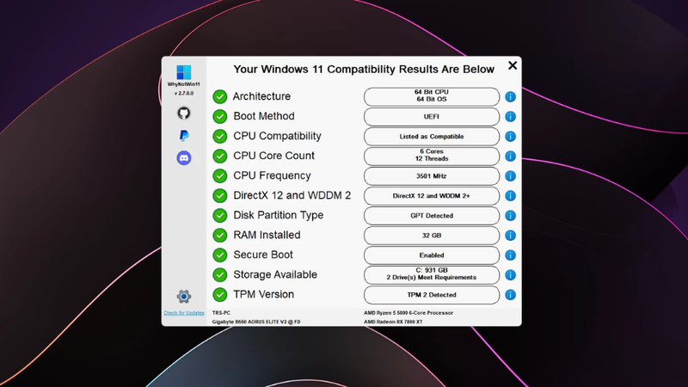Image resolution: width=688 pixels, height=387 pixels.
Task: Click the 'Boot Method' label
Action: pos(264,116)
